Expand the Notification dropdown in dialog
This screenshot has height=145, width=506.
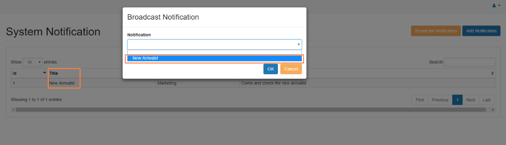tap(214, 44)
